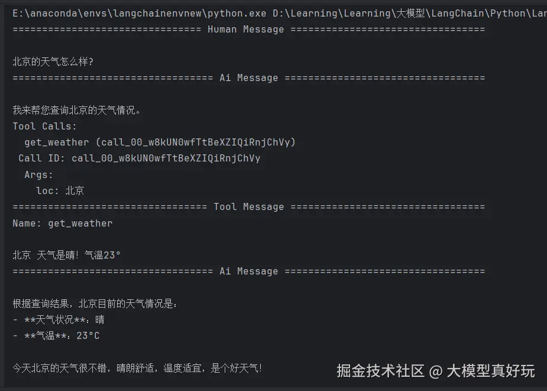Click the second Ai Message header

pyautogui.click(x=248, y=272)
